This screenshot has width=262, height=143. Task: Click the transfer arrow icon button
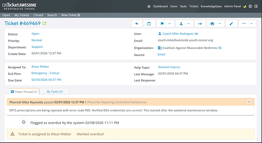coord(200,24)
